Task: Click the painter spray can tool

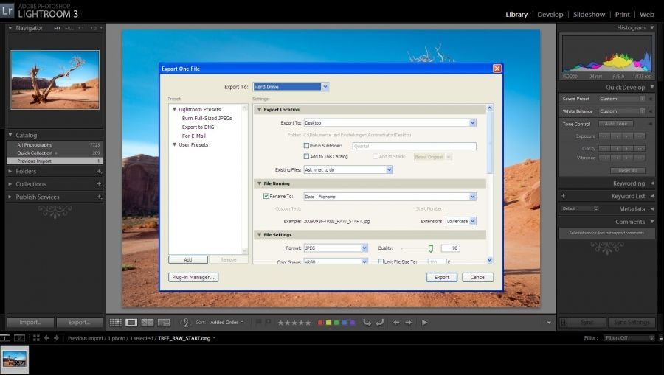Action: pyautogui.click(x=185, y=323)
